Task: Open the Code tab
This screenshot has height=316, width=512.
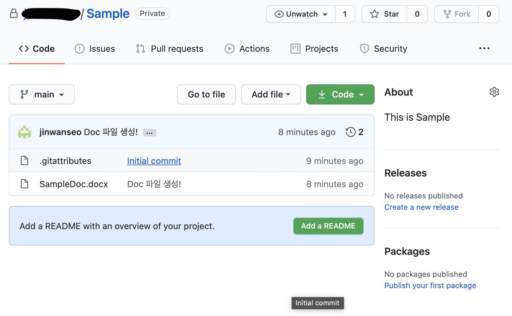Action: pyautogui.click(x=37, y=49)
